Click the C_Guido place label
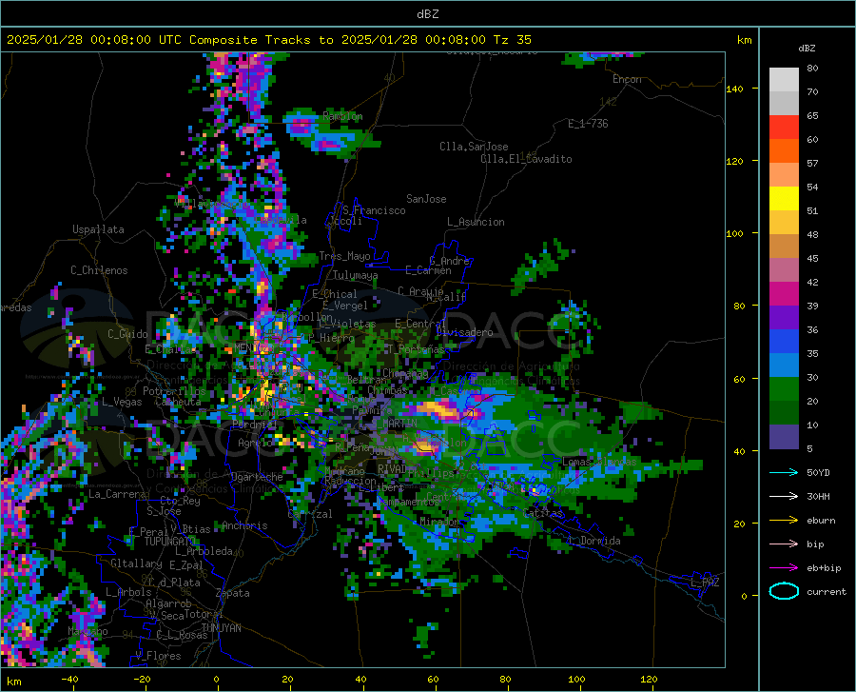Image resolution: width=856 pixels, height=692 pixels. tap(127, 334)
